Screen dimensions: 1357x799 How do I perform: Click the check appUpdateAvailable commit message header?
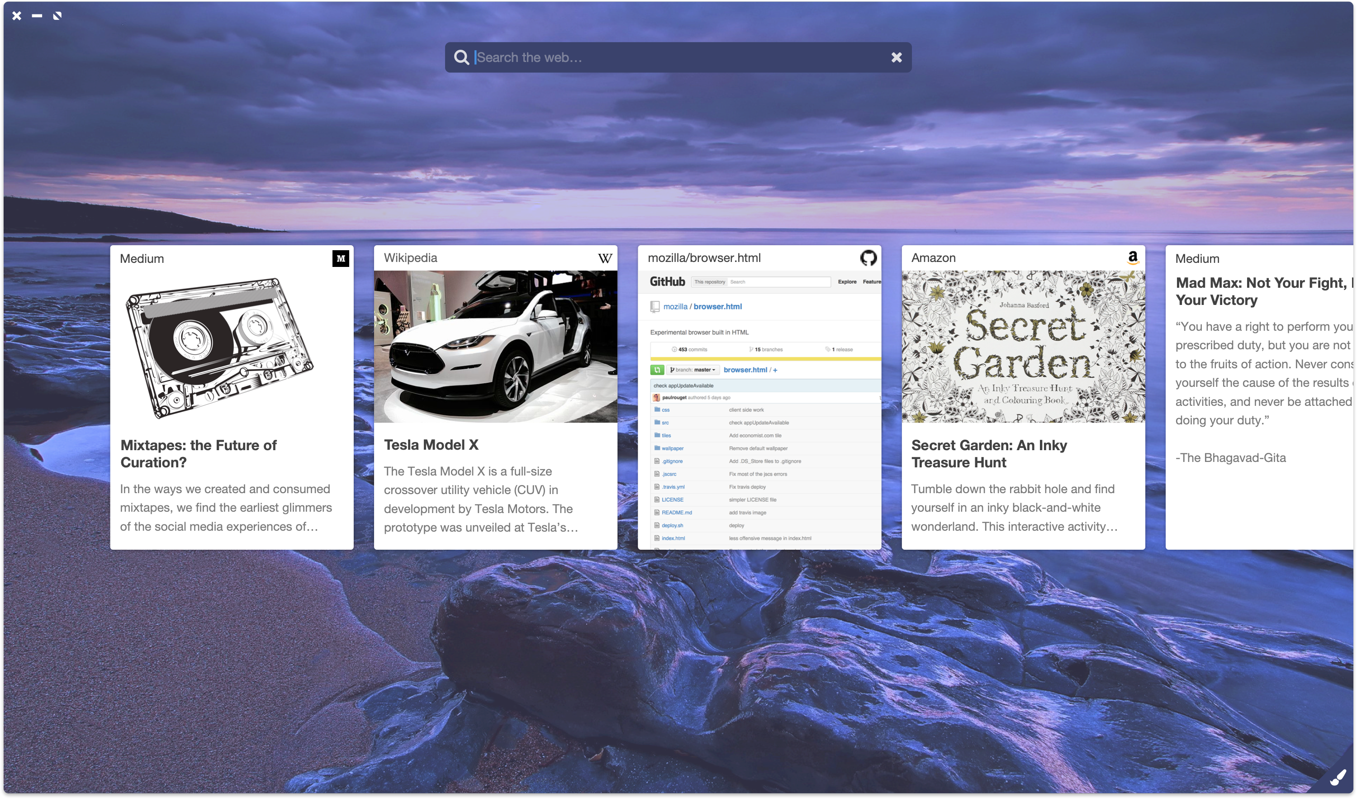coord(683,386)
